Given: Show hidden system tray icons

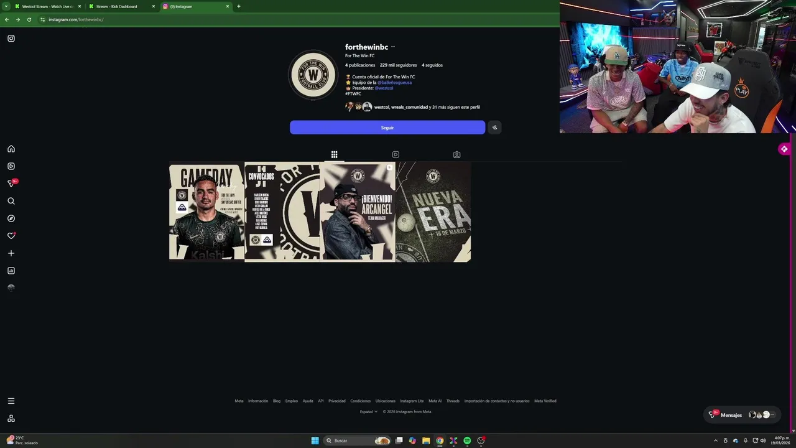Looking at the screenshot, I should [715, 441].
